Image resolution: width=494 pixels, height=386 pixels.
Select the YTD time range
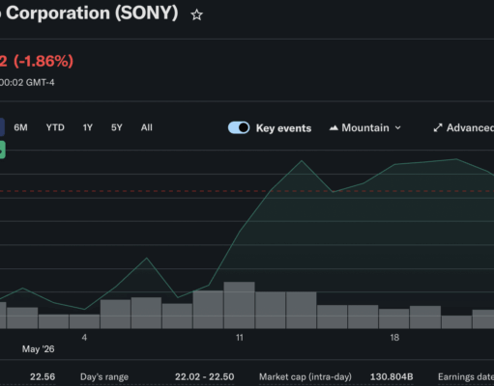tap(55, 127)
